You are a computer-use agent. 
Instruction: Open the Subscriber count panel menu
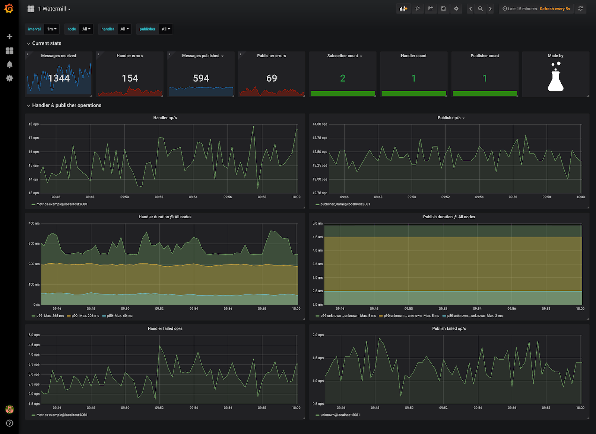click(x=342, y=56)
